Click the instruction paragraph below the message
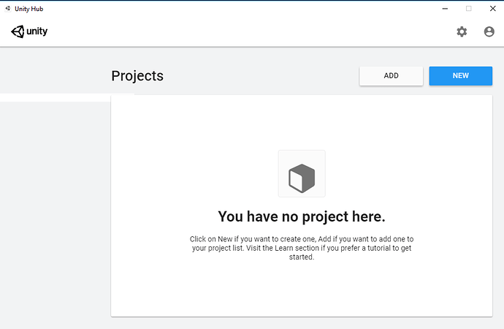 [302, 248]
